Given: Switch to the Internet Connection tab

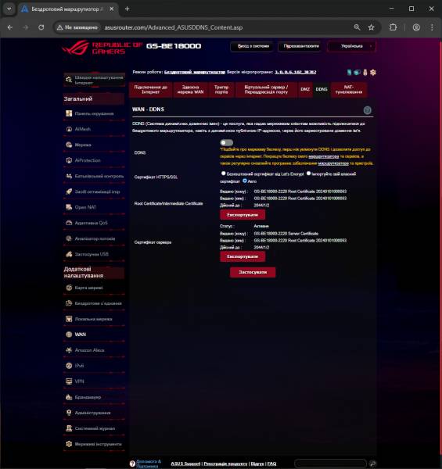Looking at the screenshot, I should (x=150, y=89).
